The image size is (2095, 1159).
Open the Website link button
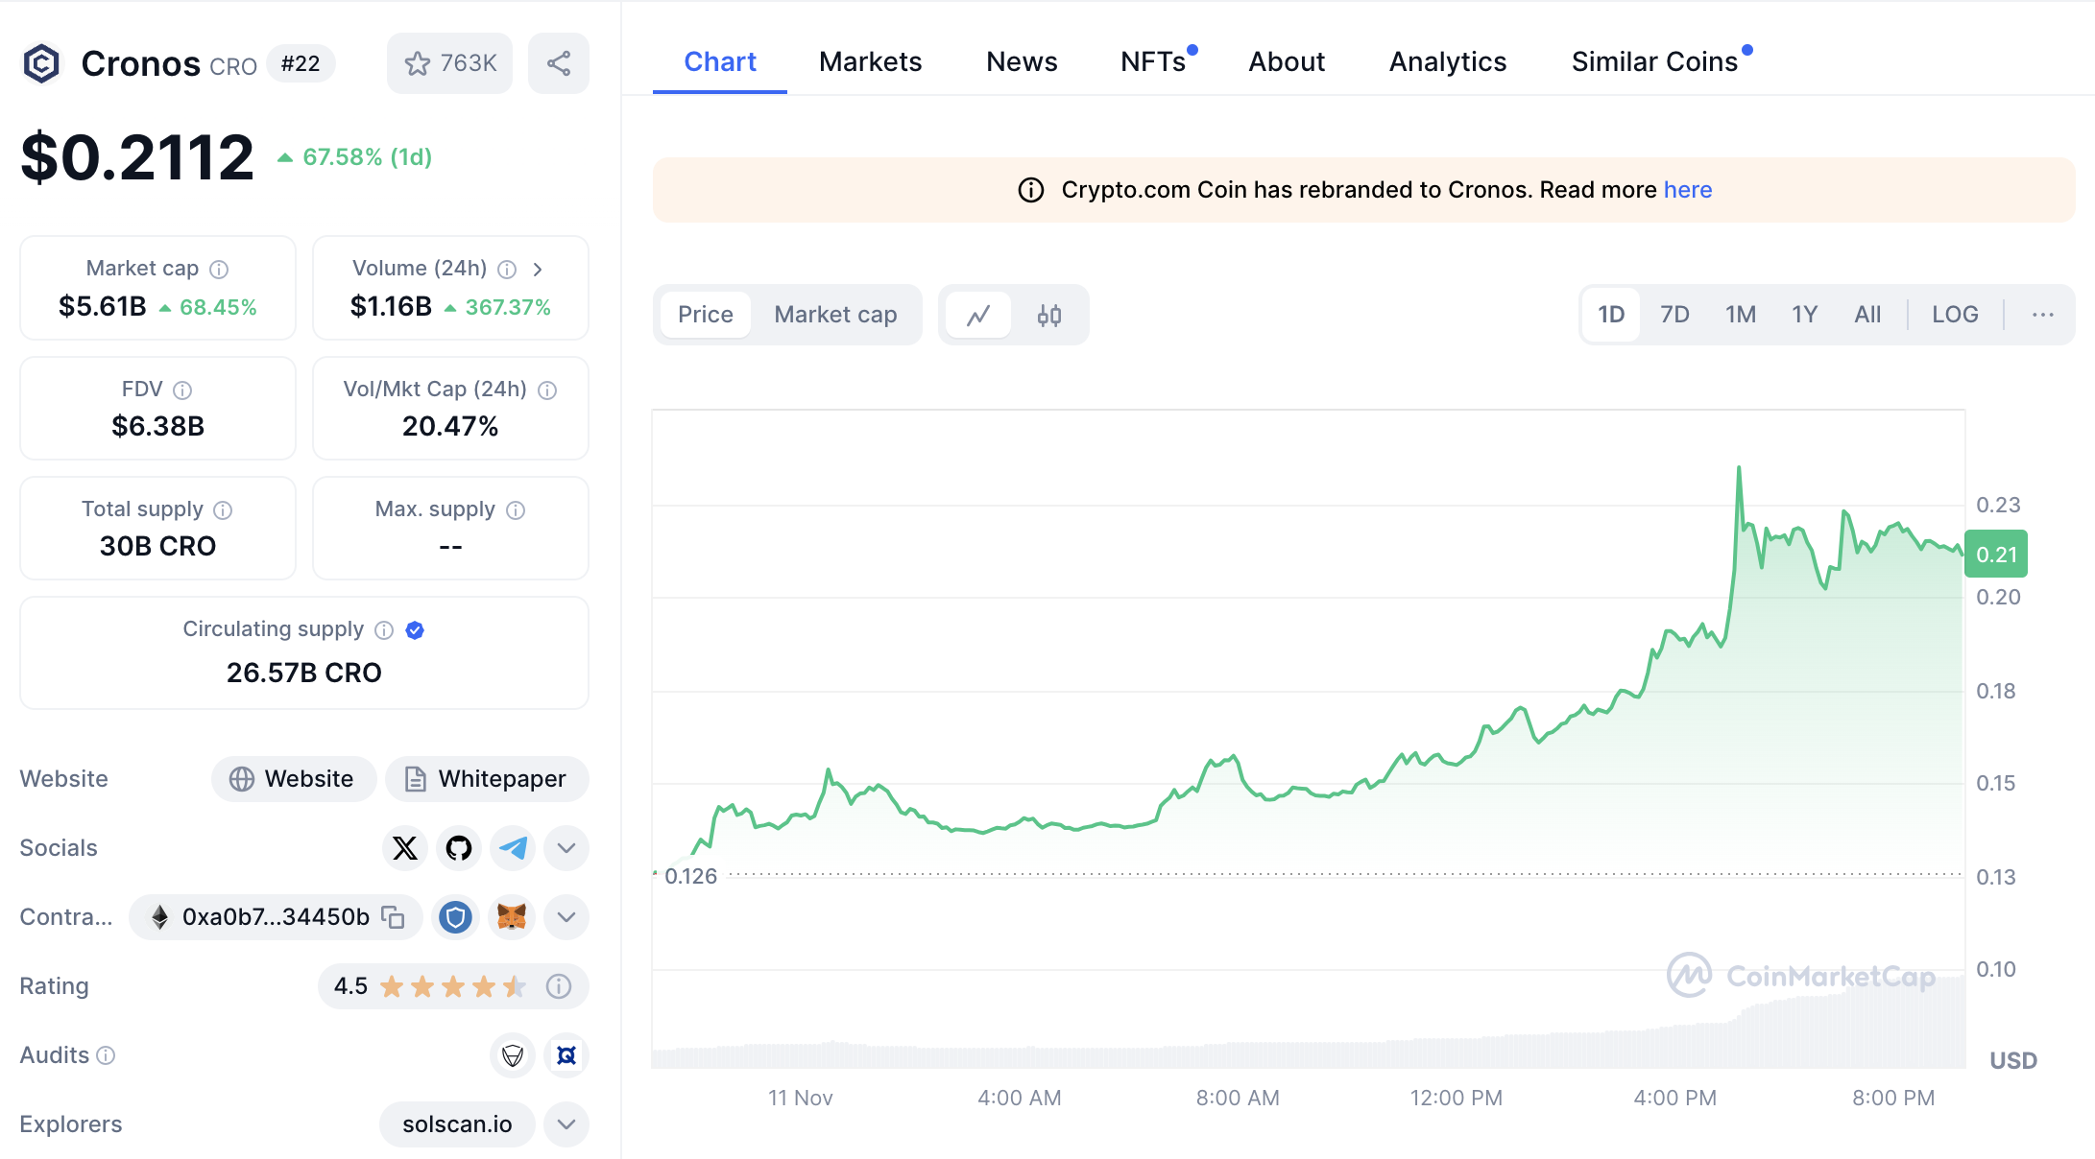click(x=293, y=778)
